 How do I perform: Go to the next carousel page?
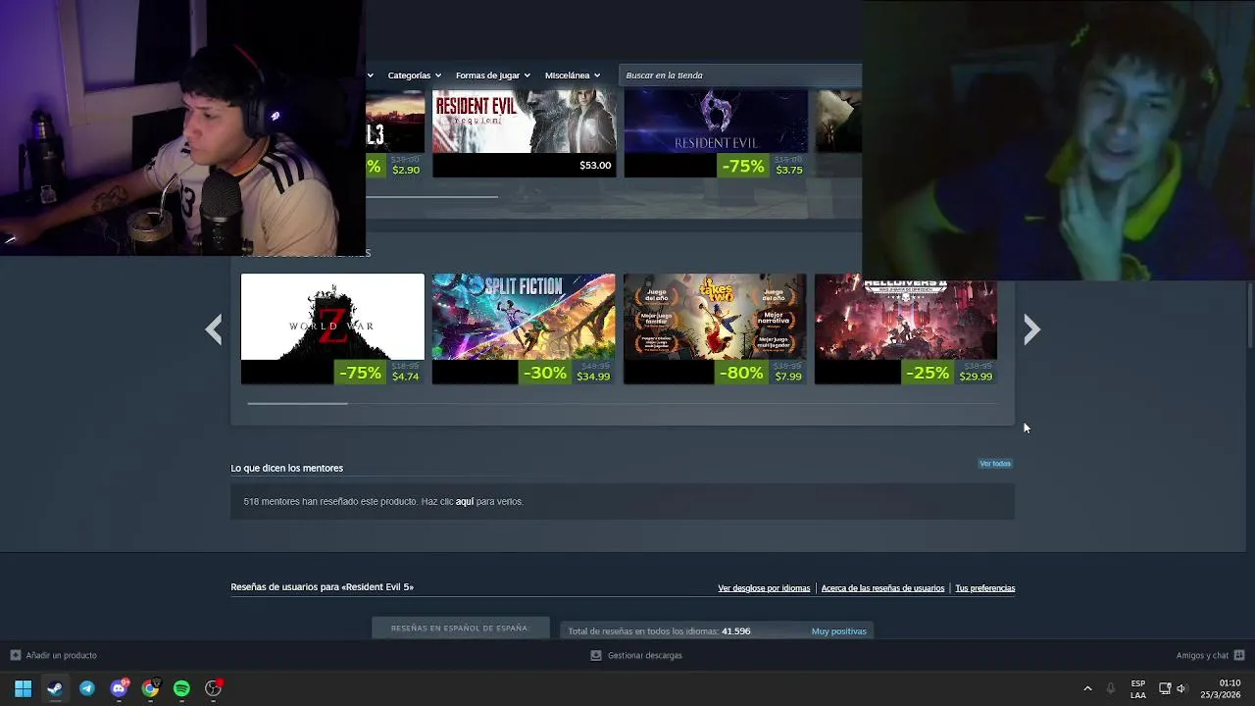pos(1031,329)
